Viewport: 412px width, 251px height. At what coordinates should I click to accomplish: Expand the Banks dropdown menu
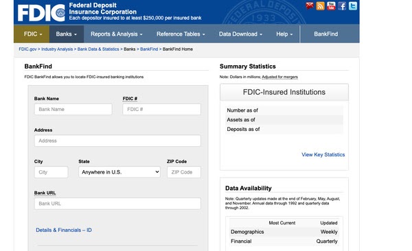pyautogui.click(x=67, y=34)
